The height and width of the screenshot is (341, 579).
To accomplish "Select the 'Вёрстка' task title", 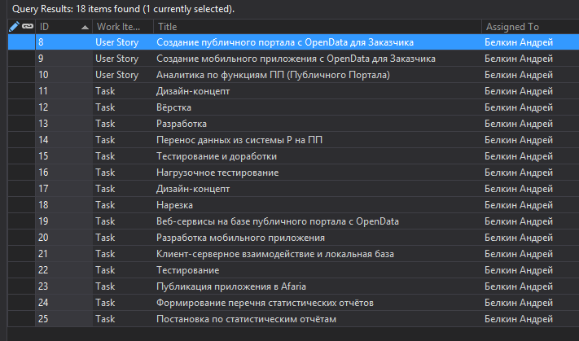I will coord(174,107).
